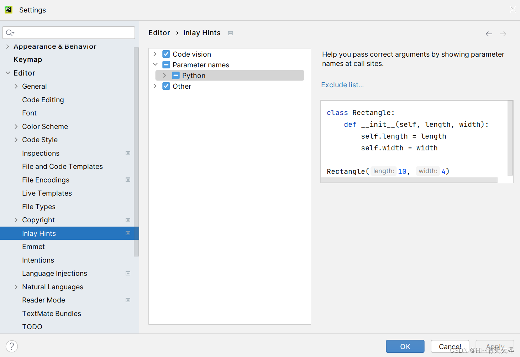Image resolution: width=520 pixels, height=357 pixels.
Task: Open the Inspections settings page
Action: [x=41, y=153]
